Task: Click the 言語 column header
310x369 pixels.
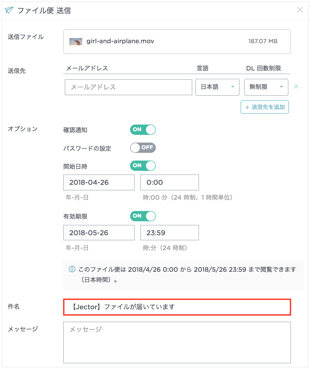Action: point(203,68)
